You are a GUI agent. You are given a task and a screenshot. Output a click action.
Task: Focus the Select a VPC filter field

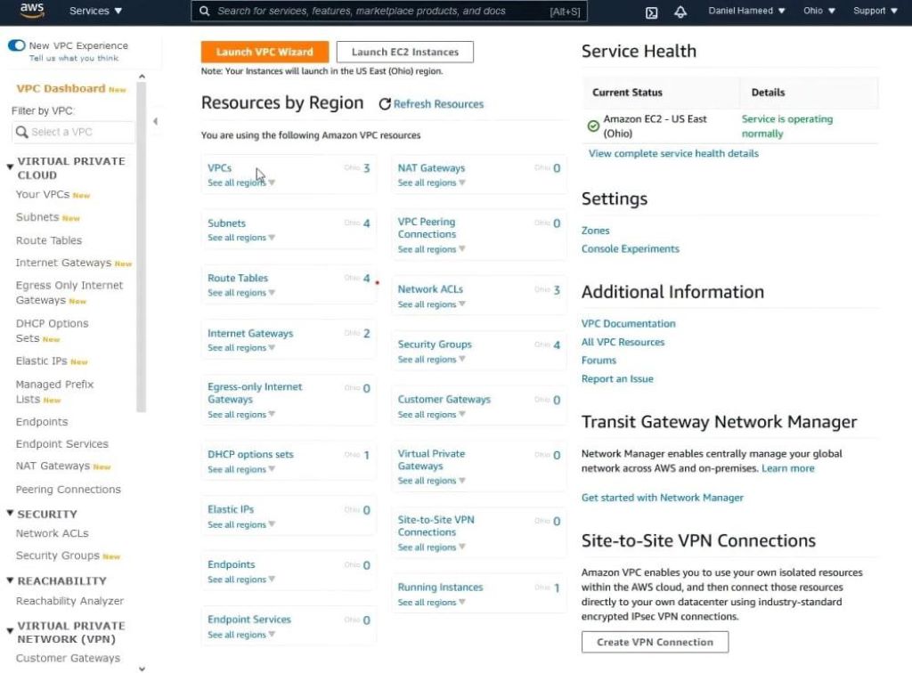(x=73, y=132)
